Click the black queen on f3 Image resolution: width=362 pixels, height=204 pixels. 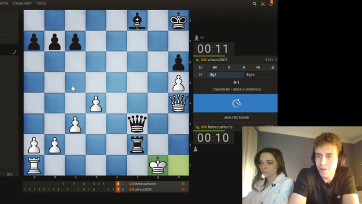(137, 124)
